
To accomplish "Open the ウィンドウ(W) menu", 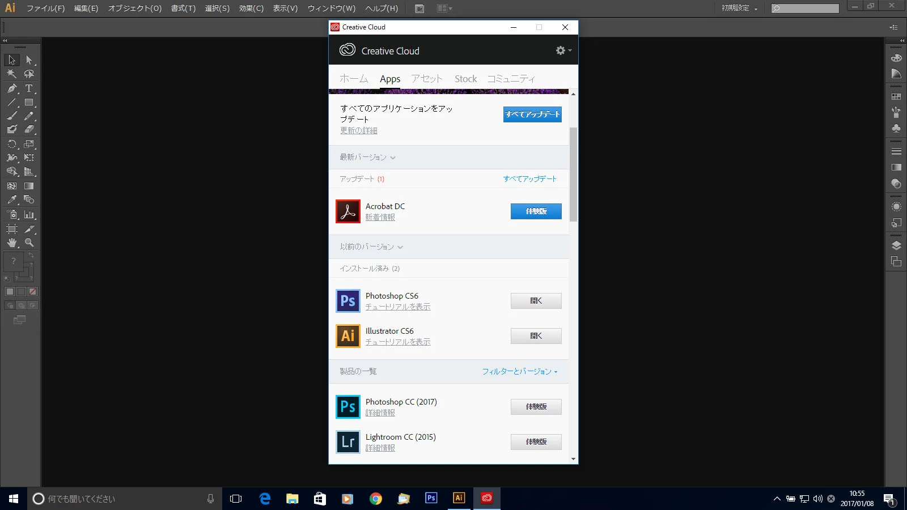I will tap(332, 8).
